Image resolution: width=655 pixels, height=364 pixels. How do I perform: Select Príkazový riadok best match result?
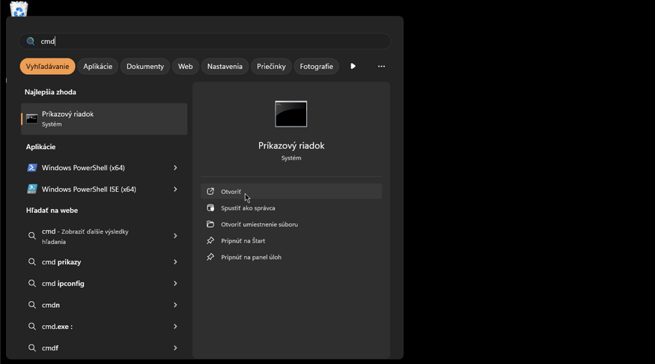[104, 119]
